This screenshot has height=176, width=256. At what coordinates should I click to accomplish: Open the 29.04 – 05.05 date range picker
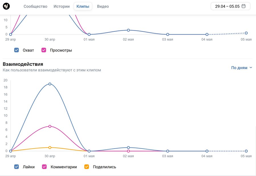click(230, 6)
